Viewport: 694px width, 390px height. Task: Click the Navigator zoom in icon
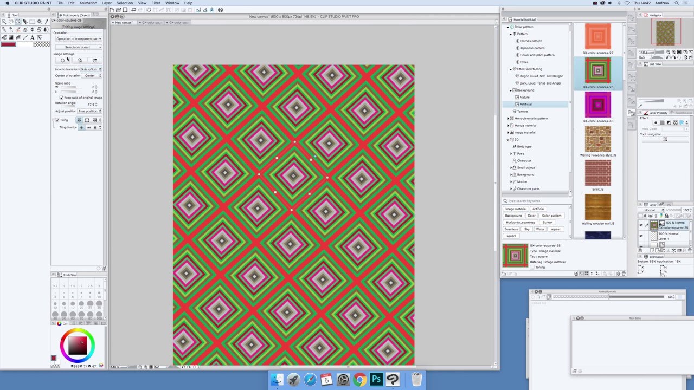tap(673, 52)
